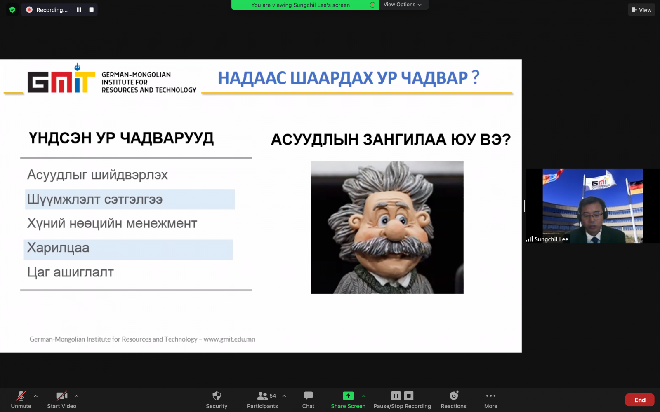This screenshot has width=660, height=412.
Task: Open the Security menu
Action: [x=217, y=400]
